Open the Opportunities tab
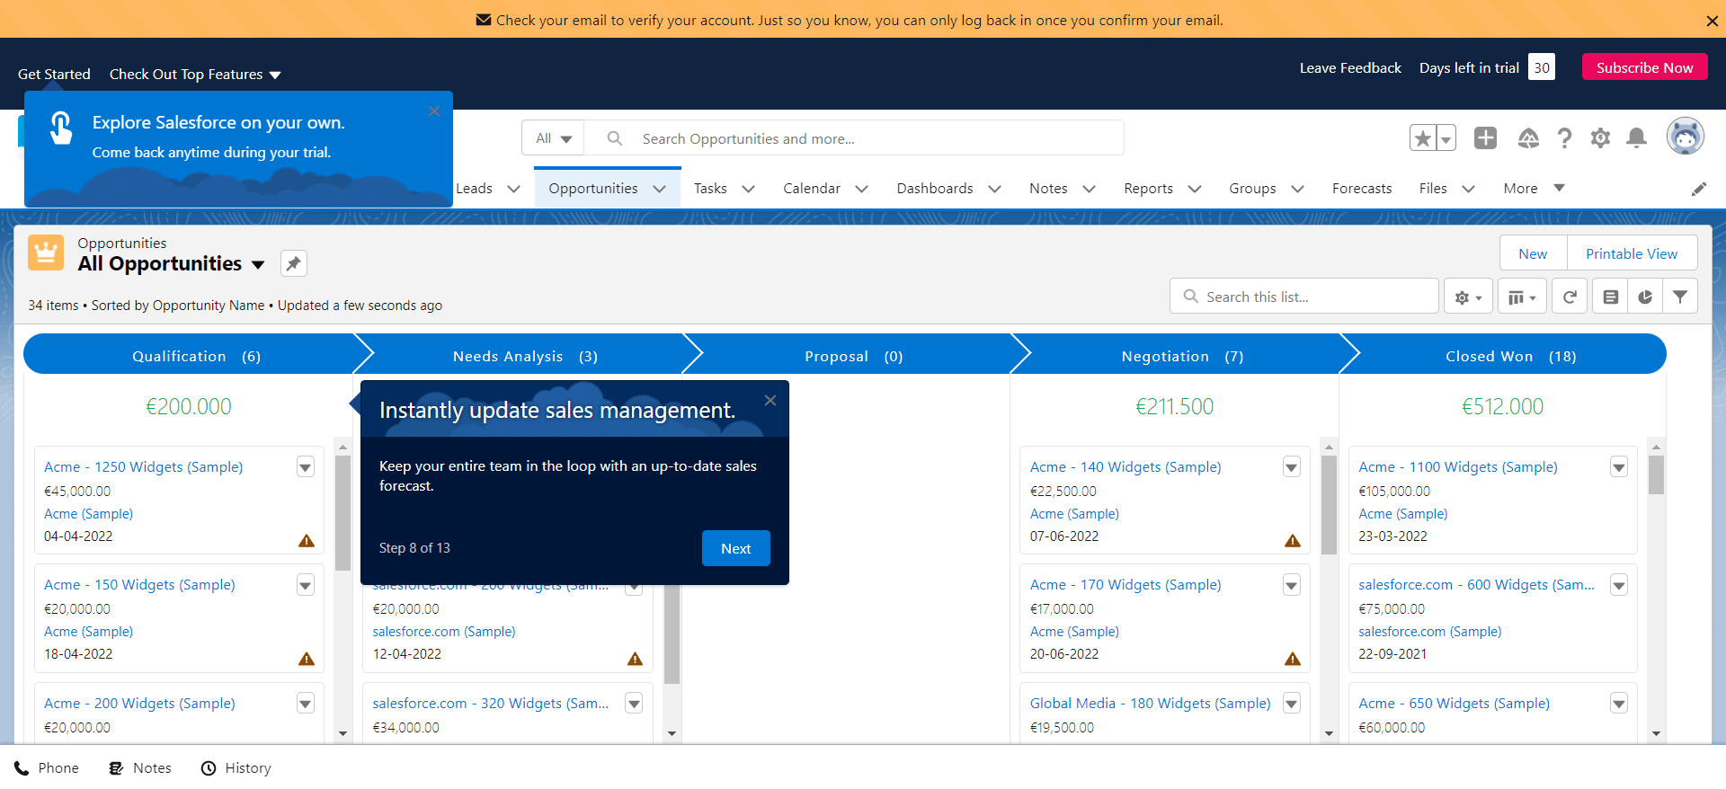 pos(593,189)
